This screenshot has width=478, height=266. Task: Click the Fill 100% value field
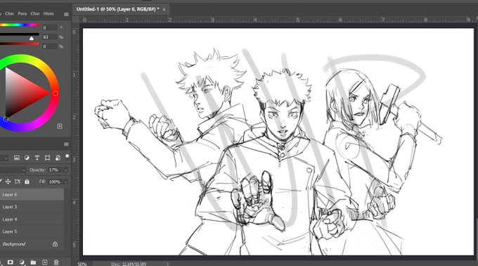55,182
